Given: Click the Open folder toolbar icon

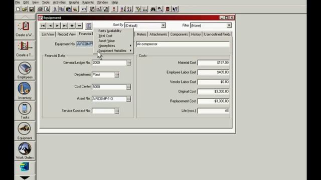Looking at the screenshot, I should click(25, 9).
